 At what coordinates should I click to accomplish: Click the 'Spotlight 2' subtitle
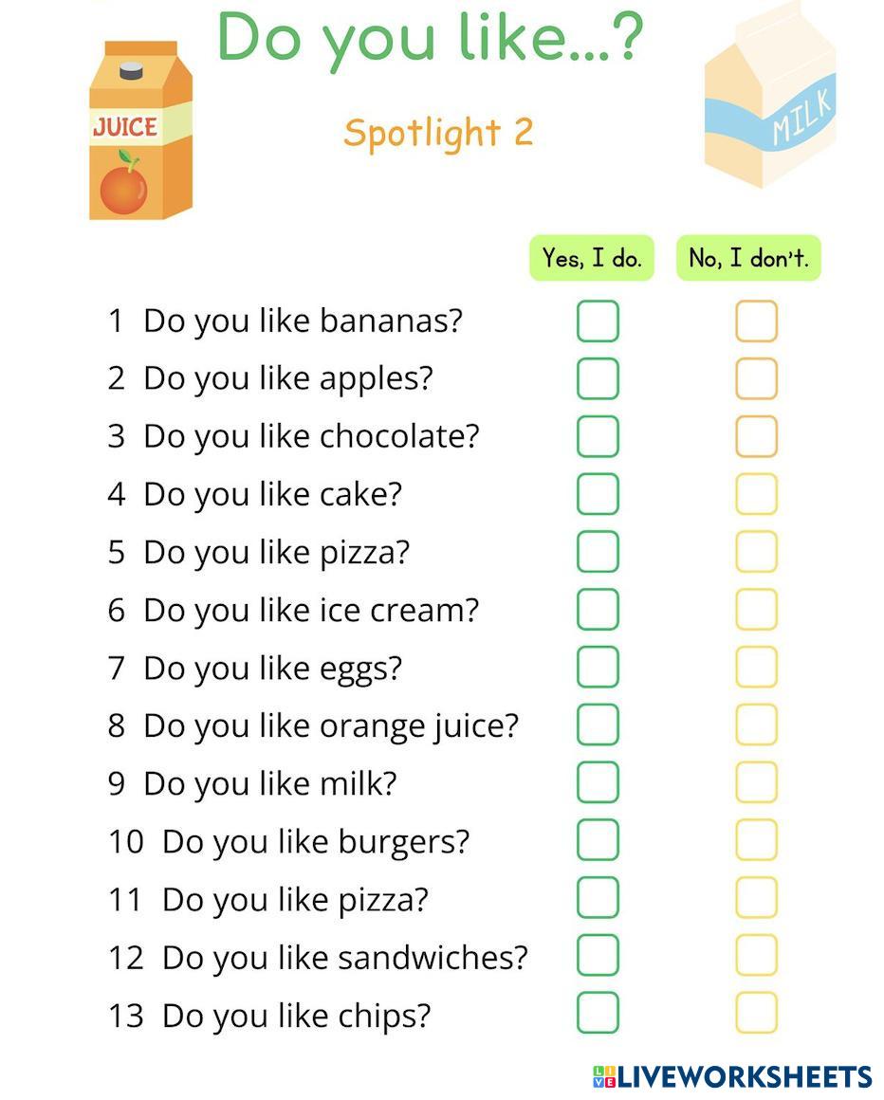click(x=438, y=133)
